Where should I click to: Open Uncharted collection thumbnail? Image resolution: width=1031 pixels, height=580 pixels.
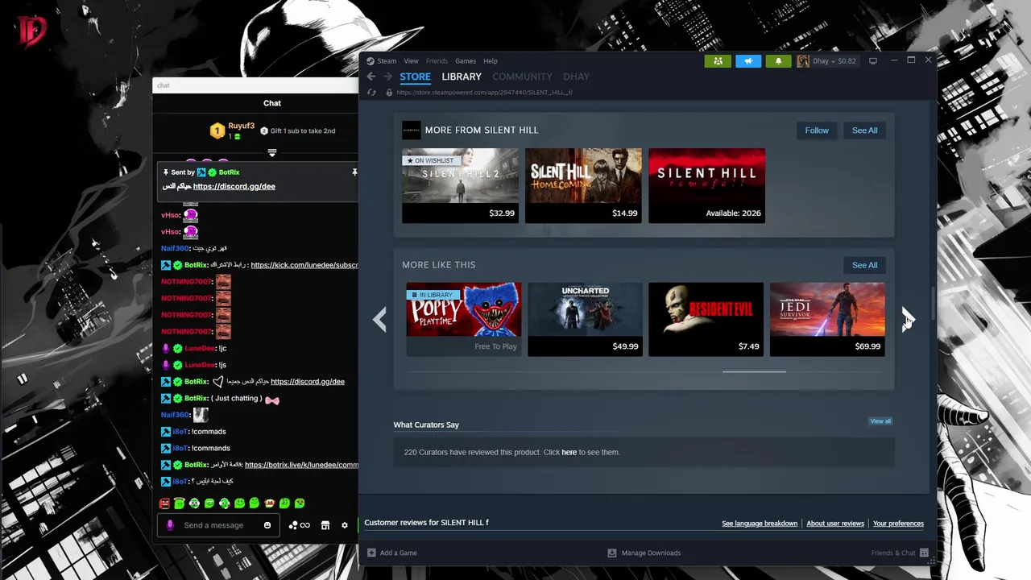click(585, 319)
